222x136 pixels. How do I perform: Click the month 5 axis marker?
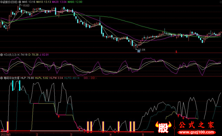pos(143,134)
